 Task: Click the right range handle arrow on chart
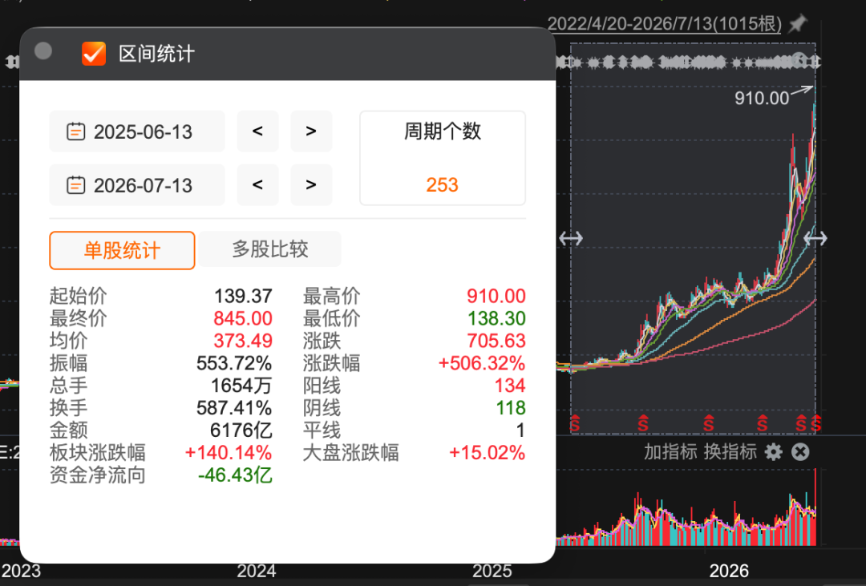815,239
